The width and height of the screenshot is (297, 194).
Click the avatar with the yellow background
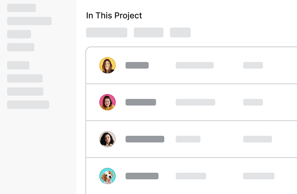[x=108, y=65]
